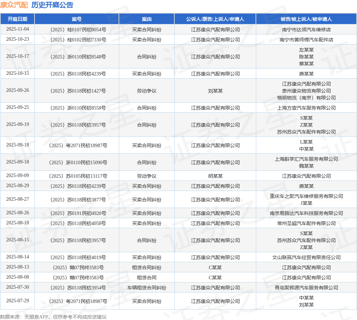Click the 康众汽配 title text
Viewport: 357px width, 320px height.
[14, 5]
